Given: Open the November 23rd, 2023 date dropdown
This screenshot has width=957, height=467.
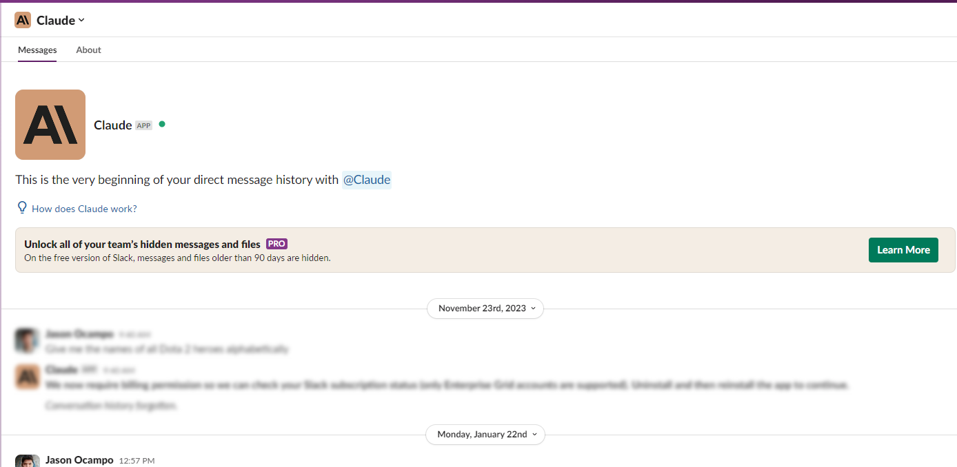Looking at the screenshot, I should [485, 308].
